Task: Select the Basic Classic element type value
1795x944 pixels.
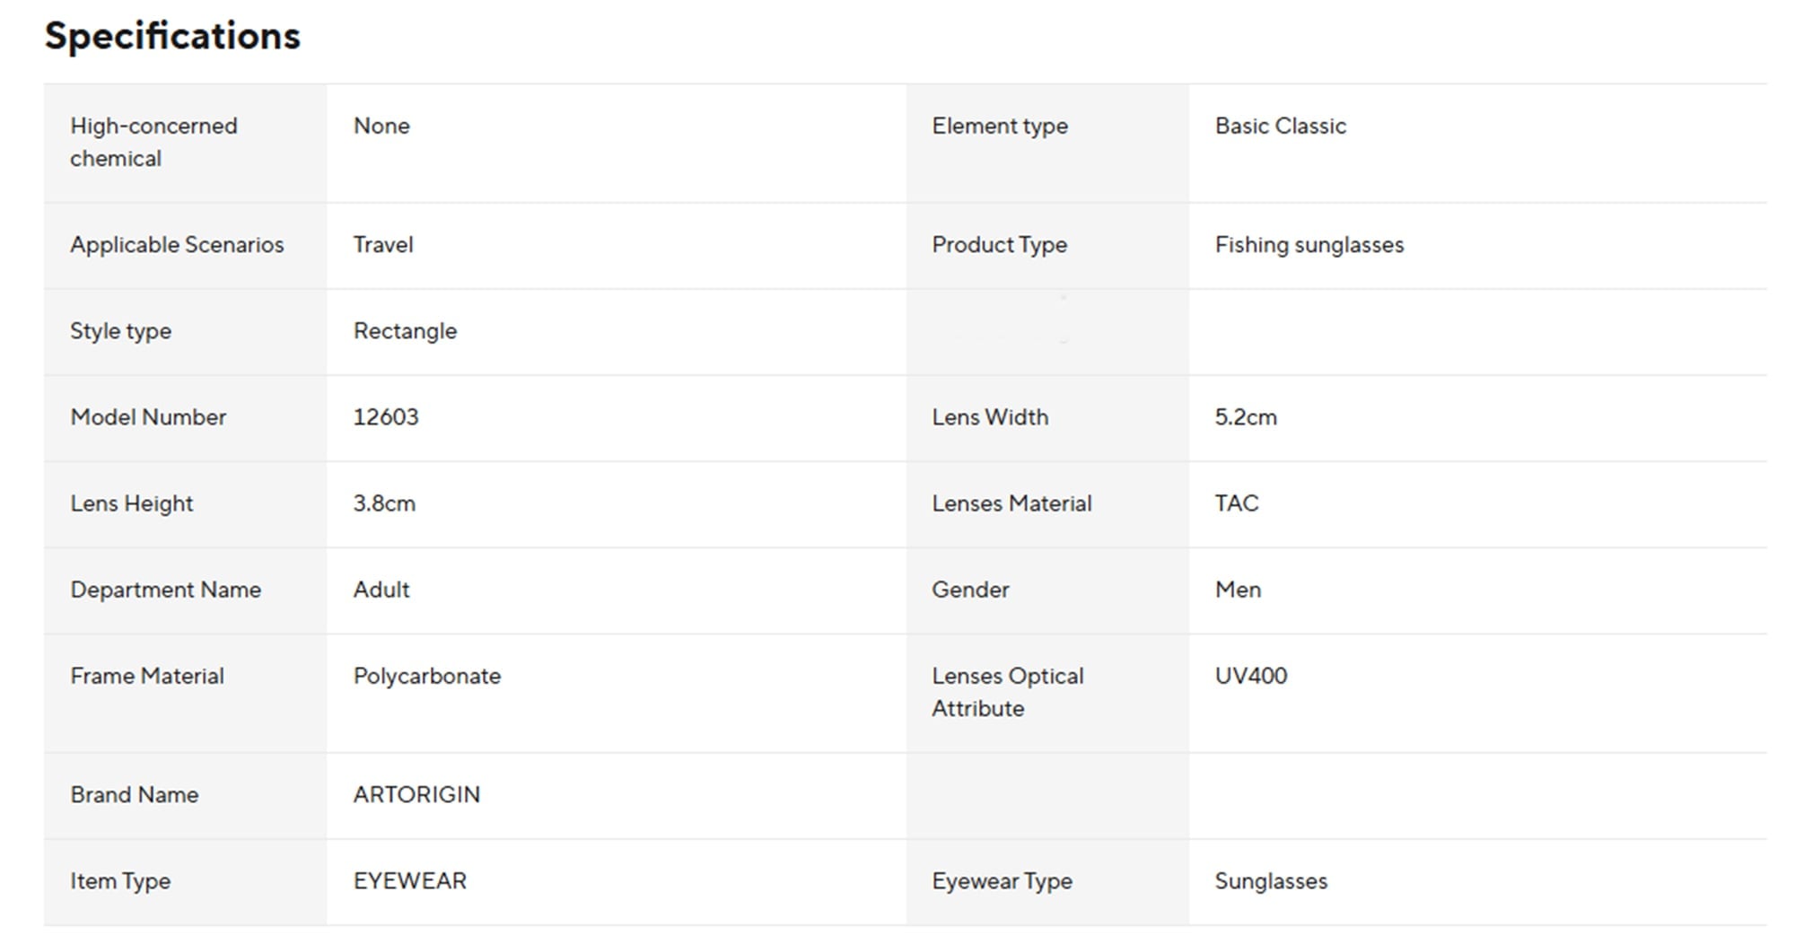Action: (1280, 127)
